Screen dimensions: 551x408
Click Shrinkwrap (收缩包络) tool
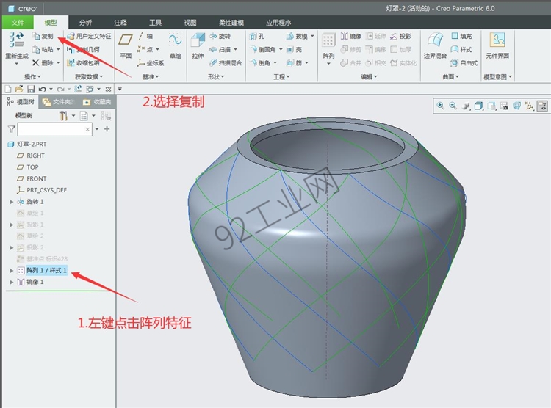coord(83,63)
